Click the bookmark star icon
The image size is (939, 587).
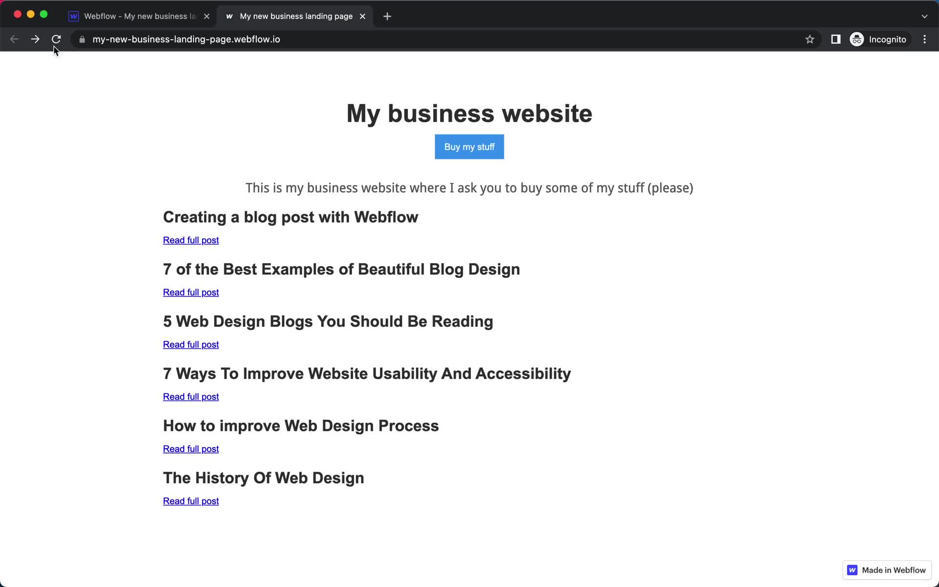point(810,39)
